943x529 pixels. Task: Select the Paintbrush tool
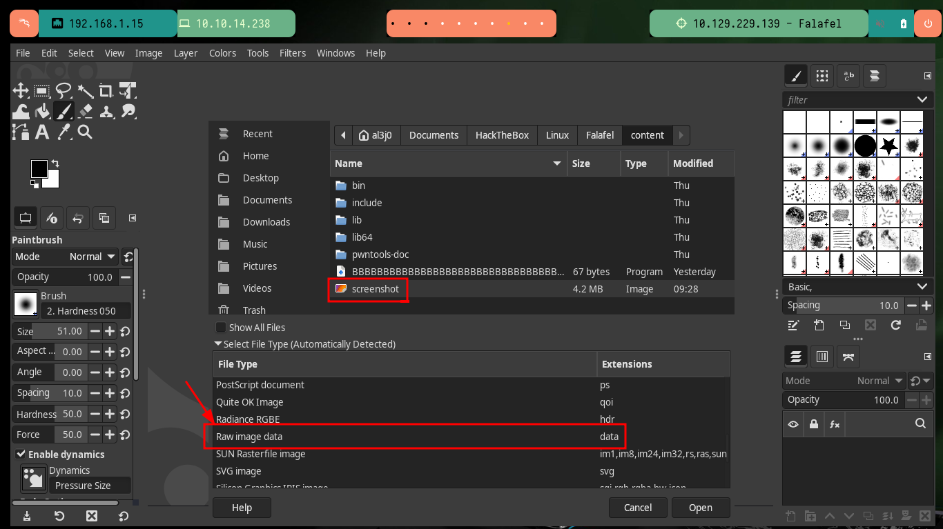pyautogui.click(x=64, y=111)
